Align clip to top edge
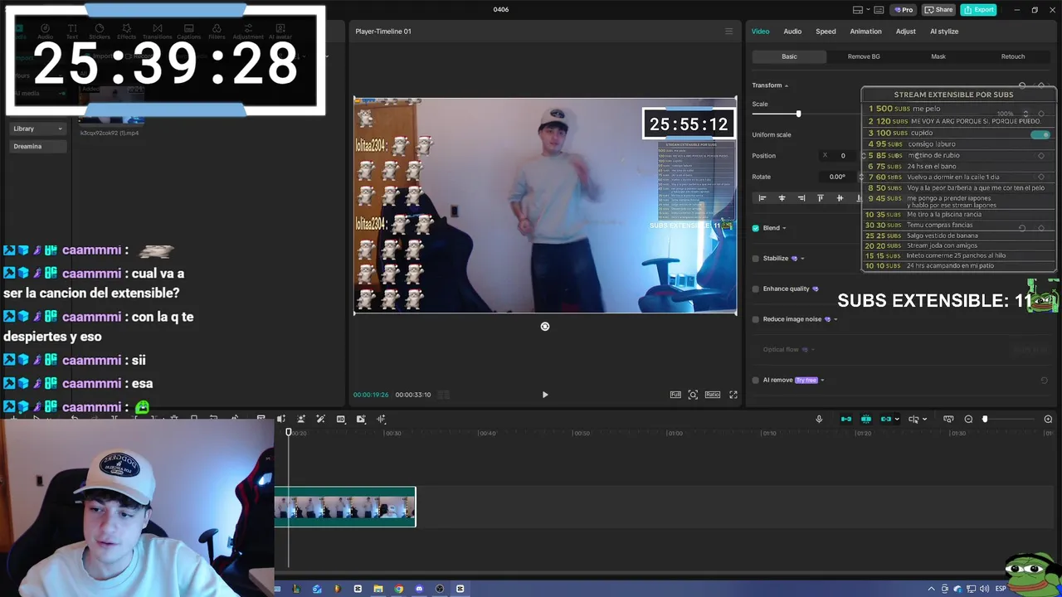Screen dimensions: 1062x597 821,198
